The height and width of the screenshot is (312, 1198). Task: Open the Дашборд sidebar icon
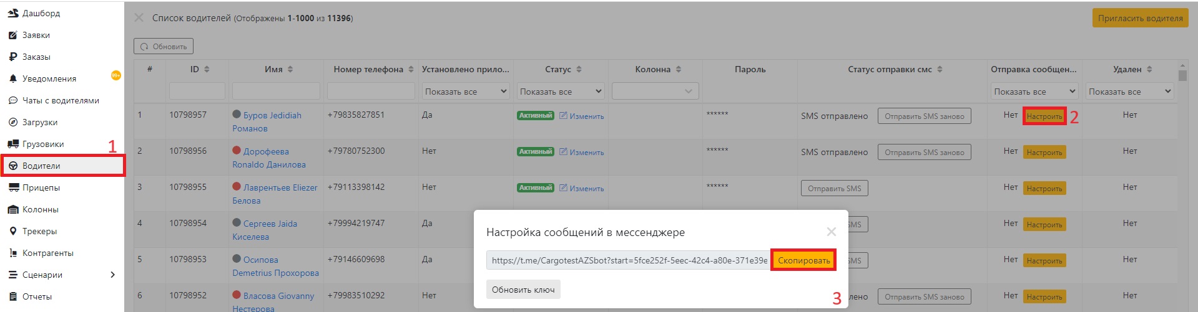click(12, 13)
